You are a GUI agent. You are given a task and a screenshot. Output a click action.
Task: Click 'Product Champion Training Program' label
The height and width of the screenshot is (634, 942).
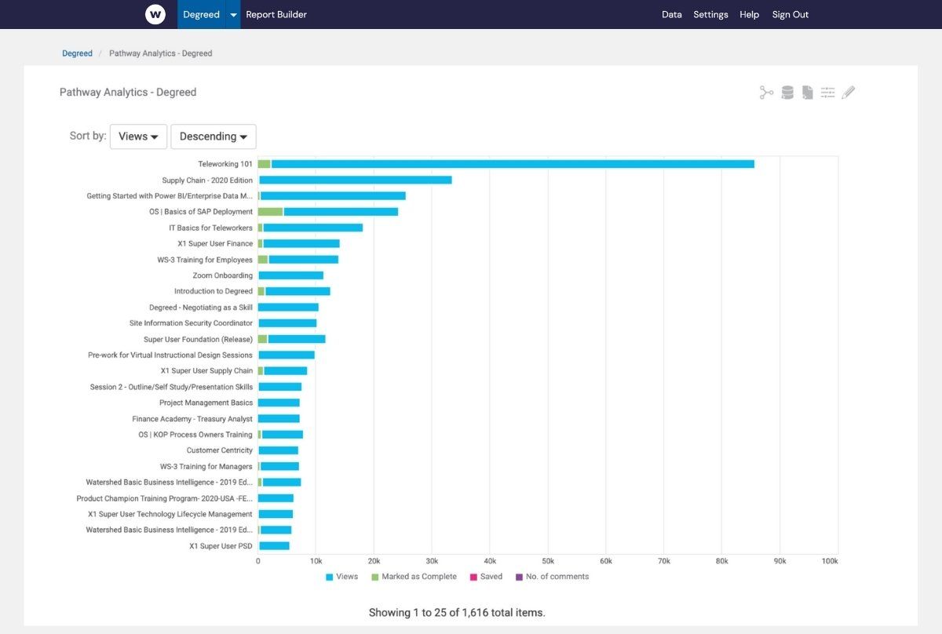(x=165, y=498)
